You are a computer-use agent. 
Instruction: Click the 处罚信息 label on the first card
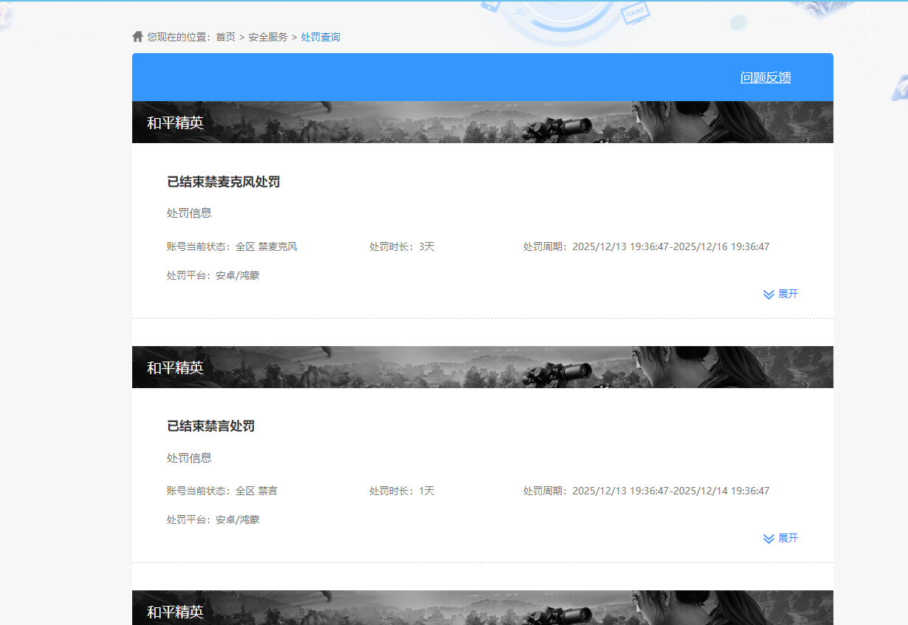tap(188, 213)
